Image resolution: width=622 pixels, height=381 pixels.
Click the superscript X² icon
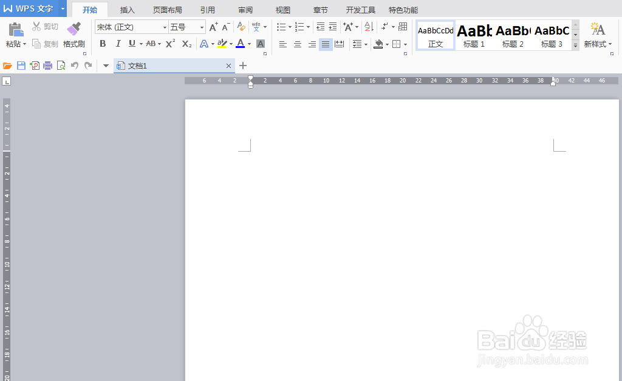pos(170,44)
